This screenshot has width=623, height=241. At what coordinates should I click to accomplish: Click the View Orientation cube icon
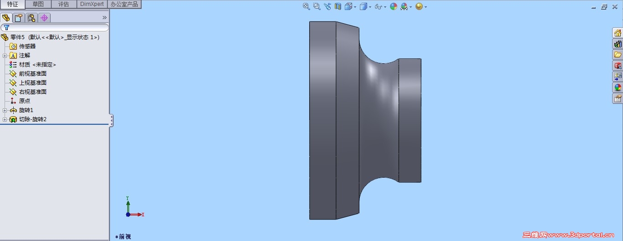348,6
